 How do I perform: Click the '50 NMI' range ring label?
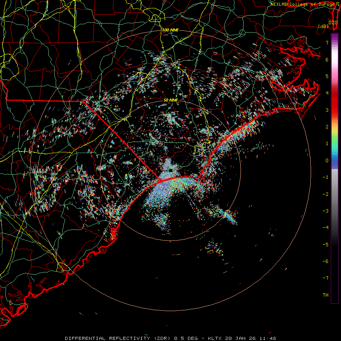(171, 100)
